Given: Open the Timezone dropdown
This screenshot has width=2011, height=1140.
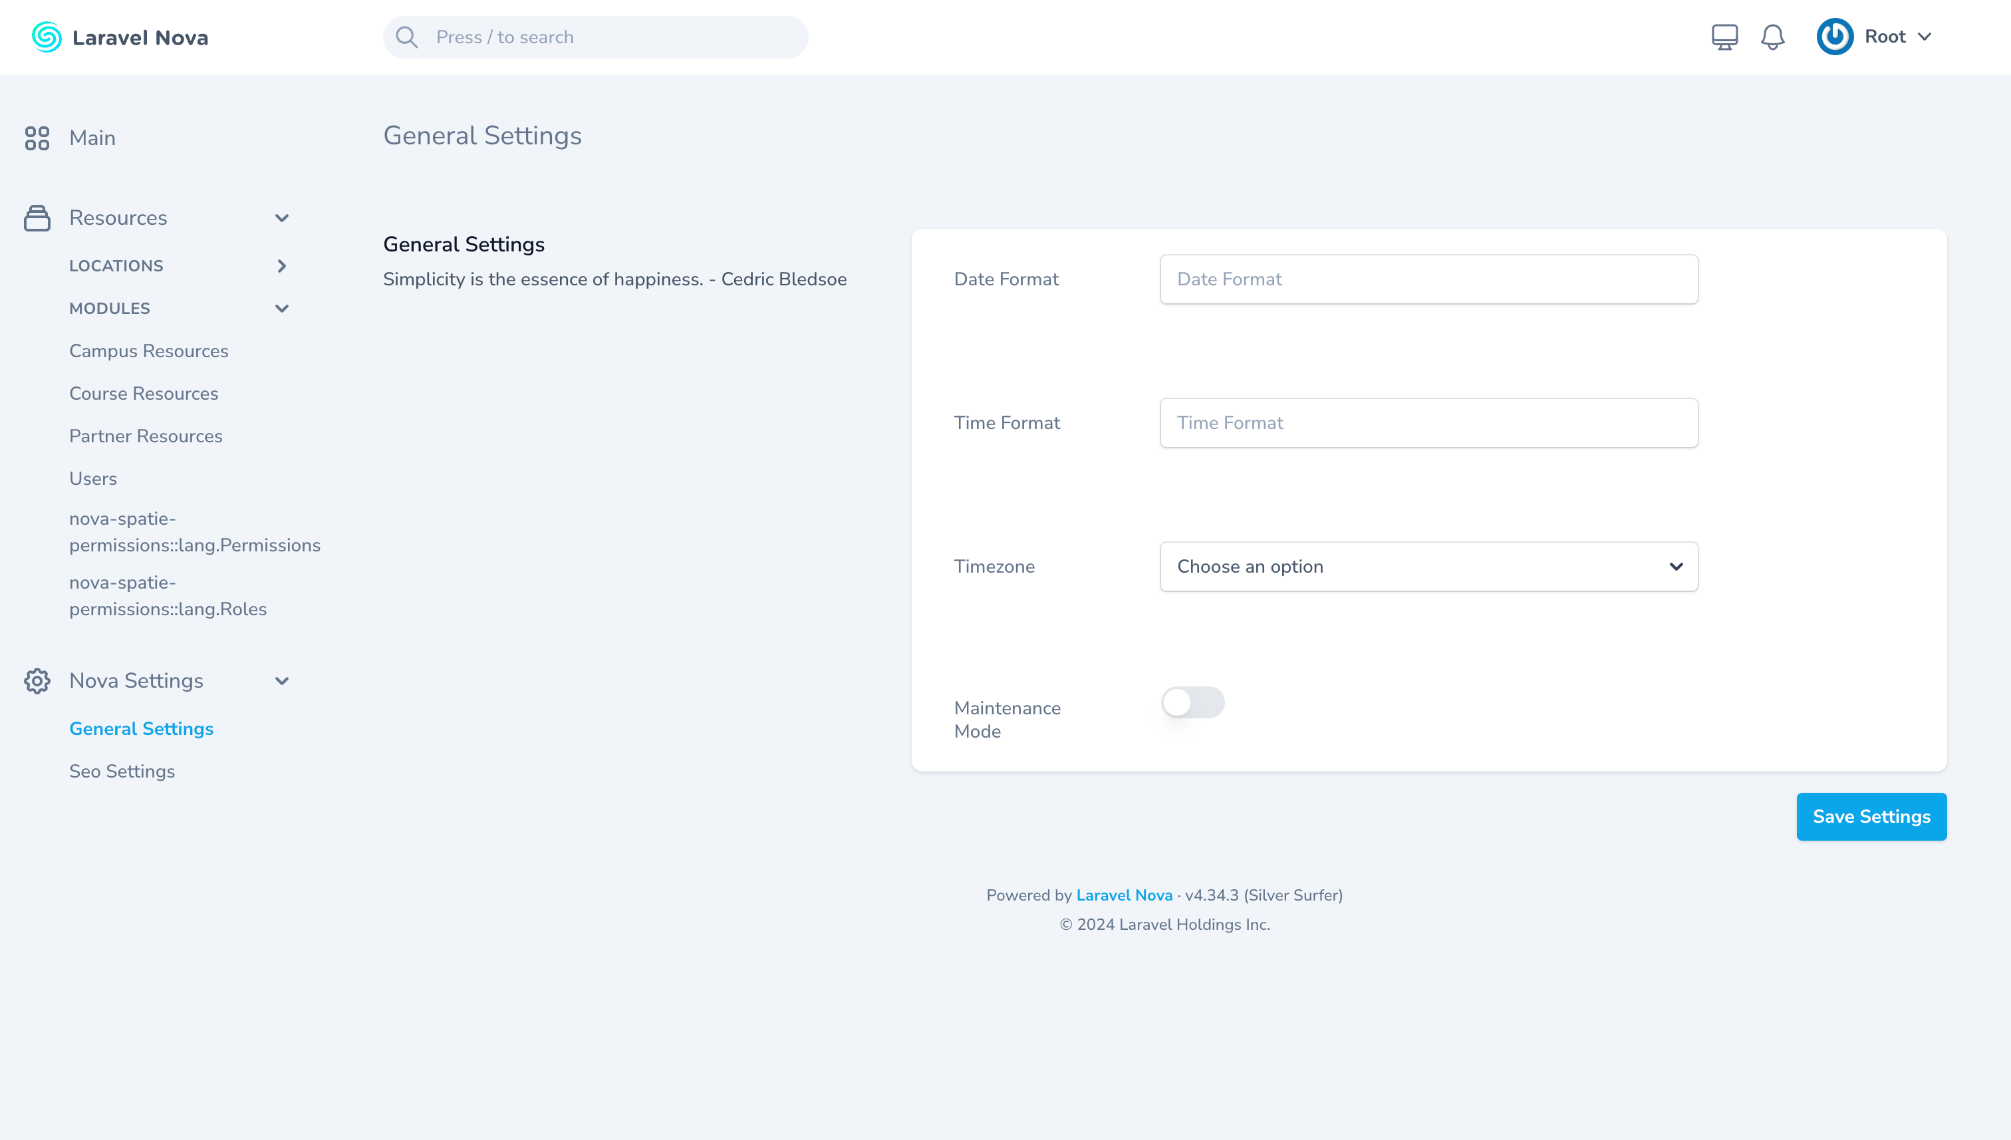Looking at the screenshot, I should tap(1428, 567).
